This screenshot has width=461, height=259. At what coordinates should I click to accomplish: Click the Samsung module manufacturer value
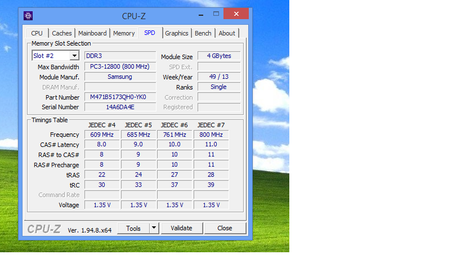[x=120, y=77]
